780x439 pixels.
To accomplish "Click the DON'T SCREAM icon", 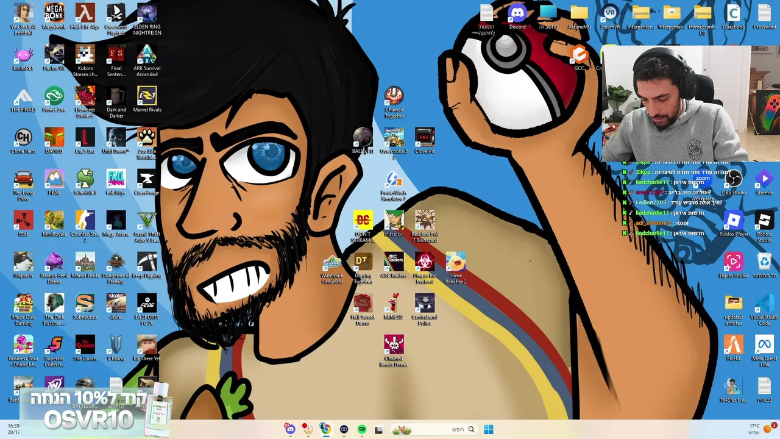I will [363, 226].
